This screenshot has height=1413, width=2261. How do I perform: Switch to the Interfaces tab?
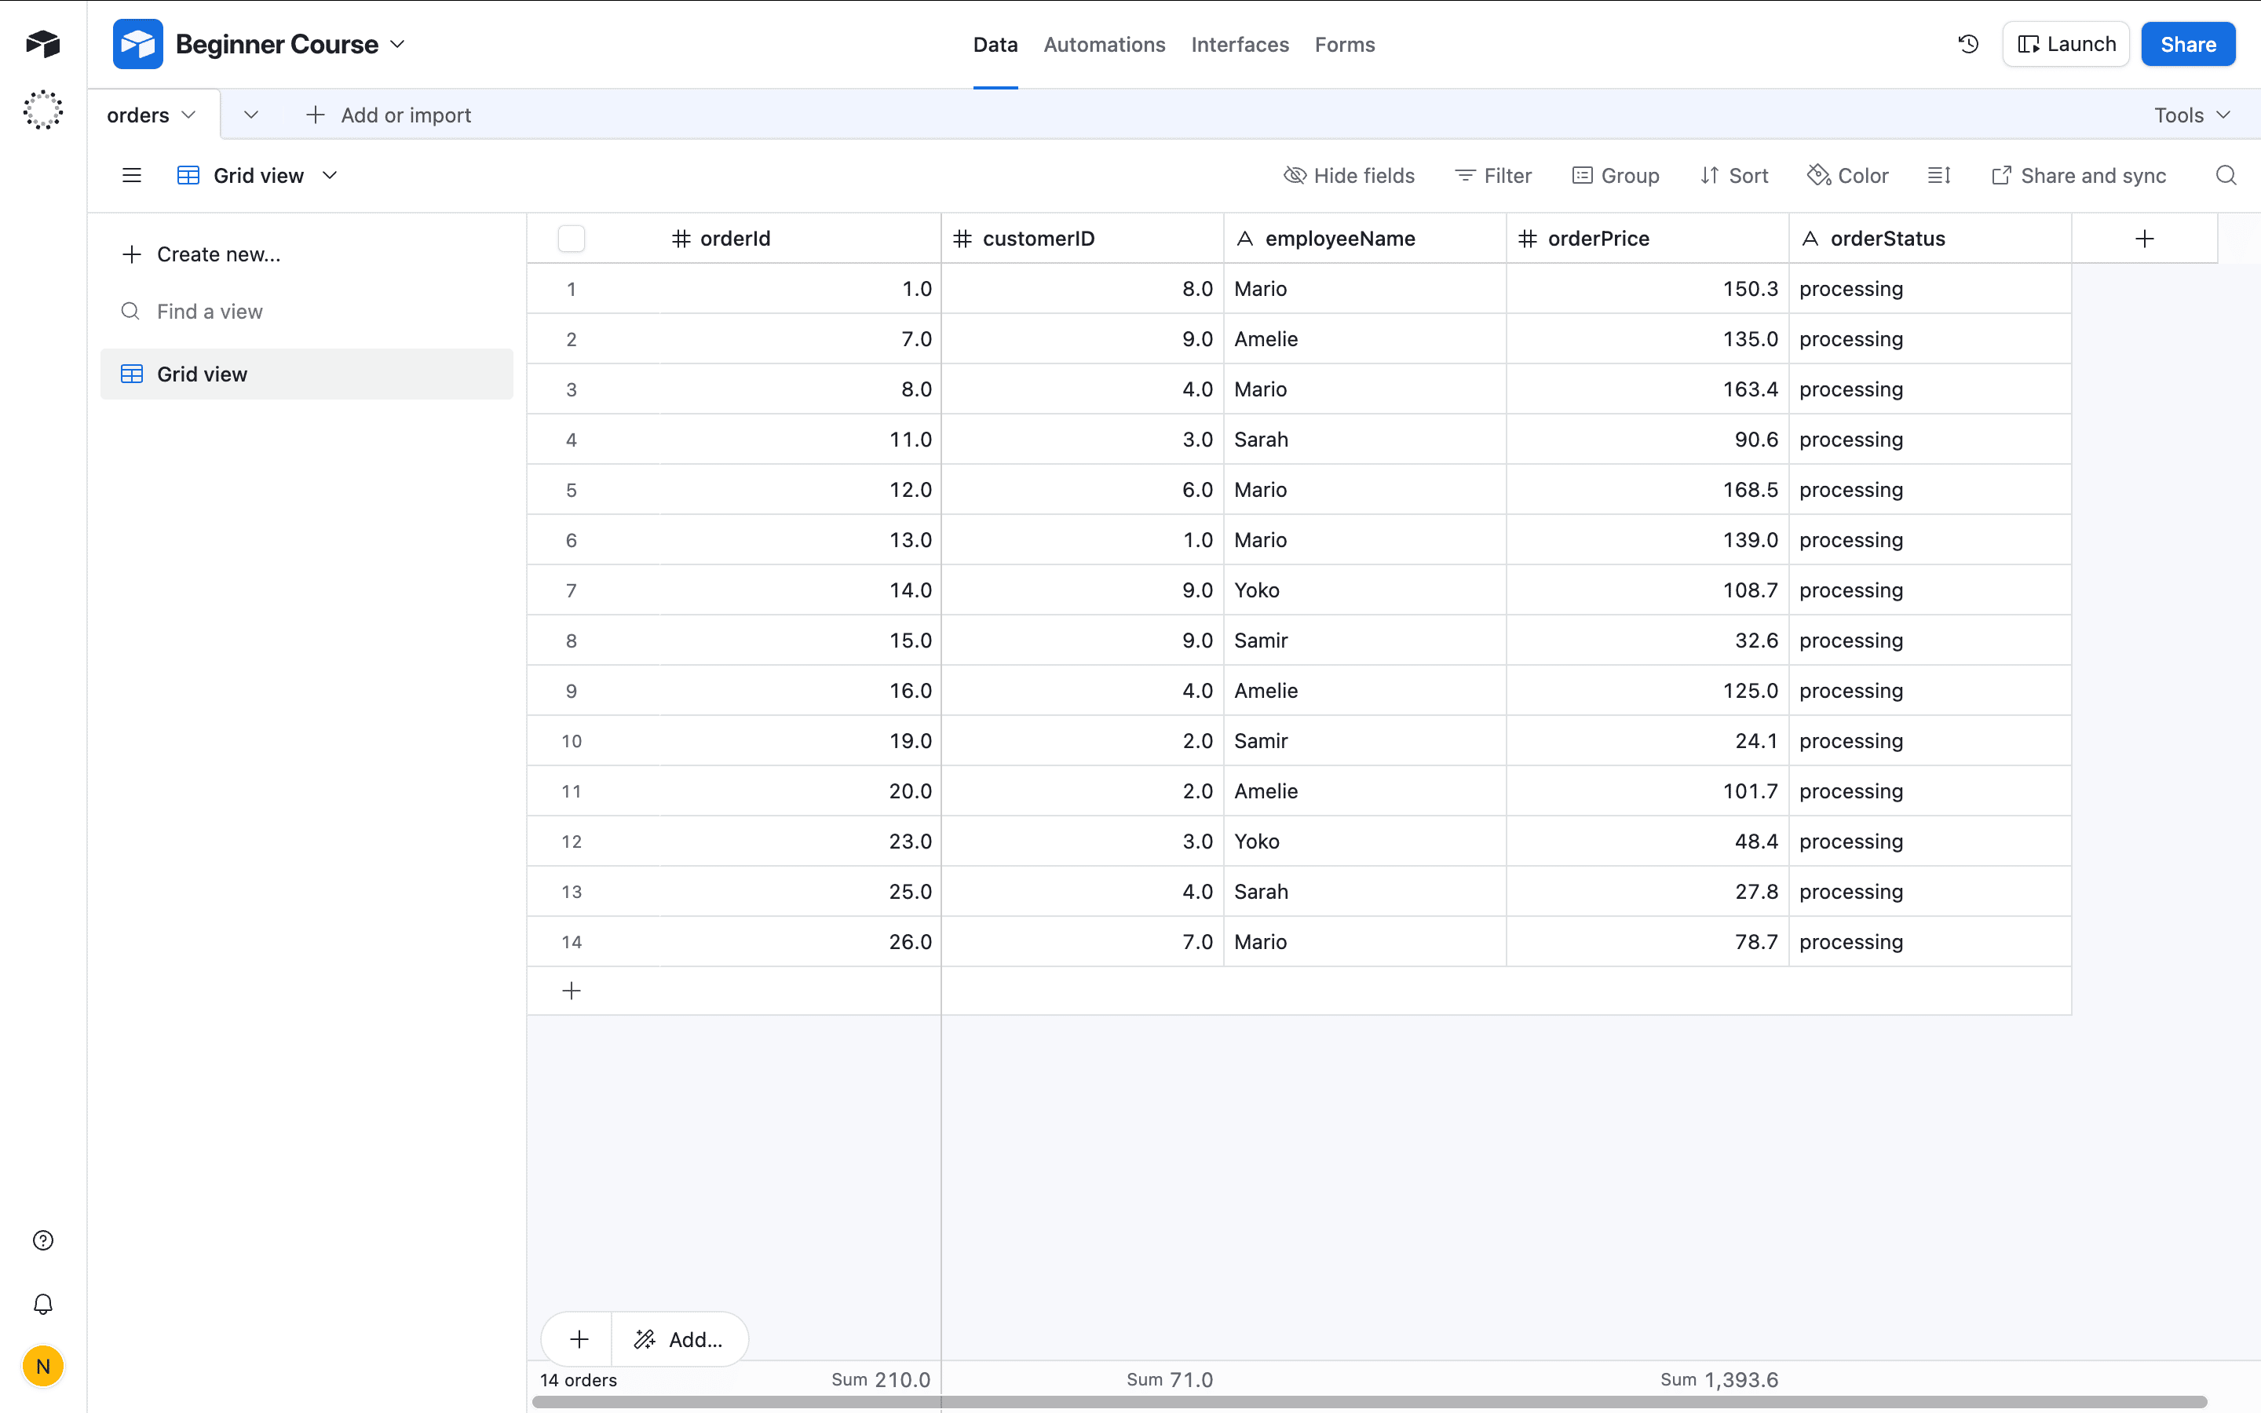point(1240,44)
